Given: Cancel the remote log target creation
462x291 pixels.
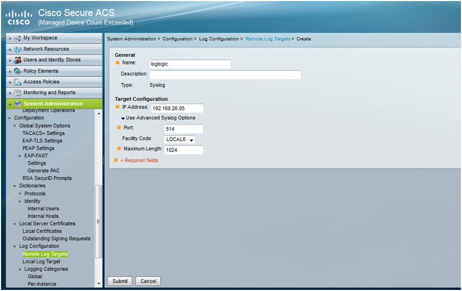Looking at the screenshot, I should 148,281.
